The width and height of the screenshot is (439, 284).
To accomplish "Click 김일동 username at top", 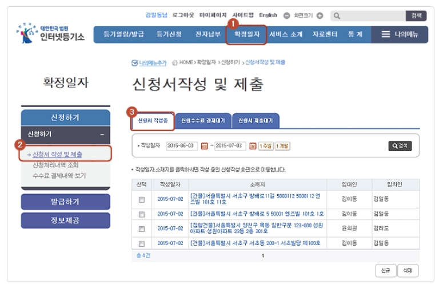I will [x=156, y=15].
